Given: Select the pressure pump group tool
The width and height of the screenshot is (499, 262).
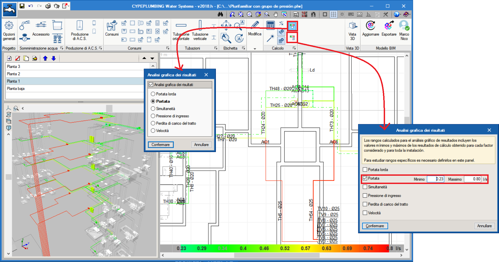Looking at the screenshot, I should [x=57, y=38].
